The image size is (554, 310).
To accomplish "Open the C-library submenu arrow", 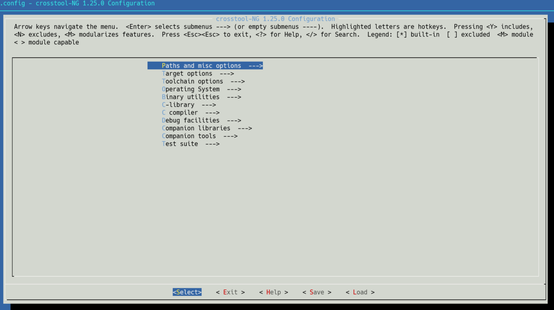I will pyautogui.click(x=209, y=105).
